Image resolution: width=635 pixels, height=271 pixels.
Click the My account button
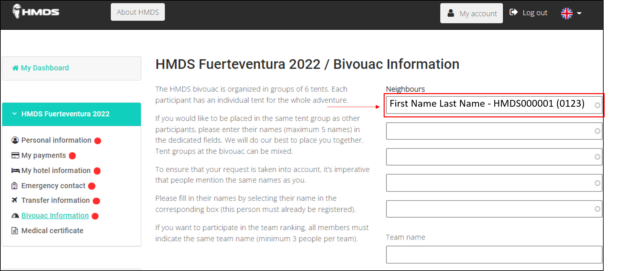click(x=471, y=13)
